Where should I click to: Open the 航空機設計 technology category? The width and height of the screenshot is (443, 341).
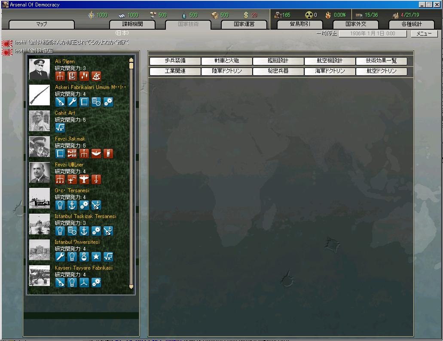point(330,61)
